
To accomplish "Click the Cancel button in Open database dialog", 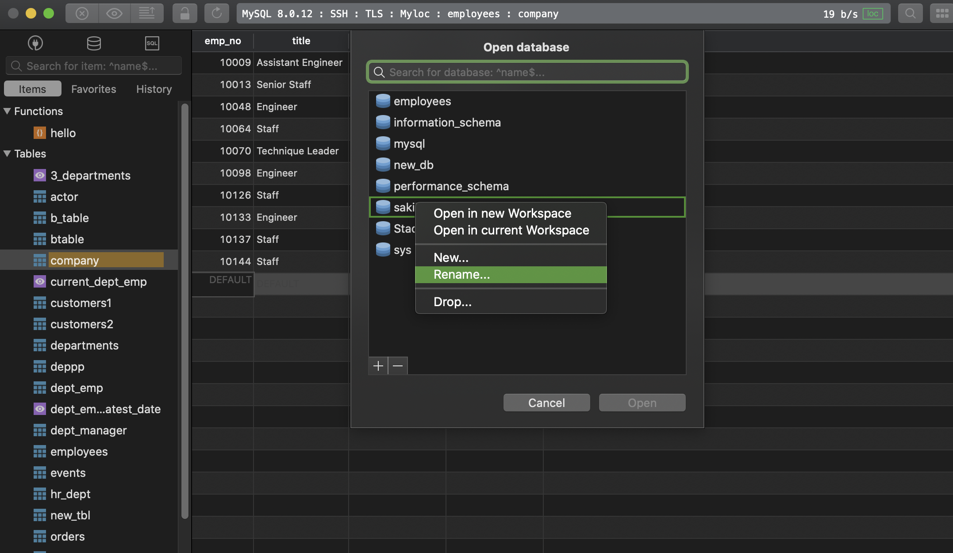I will pos(546,403).
